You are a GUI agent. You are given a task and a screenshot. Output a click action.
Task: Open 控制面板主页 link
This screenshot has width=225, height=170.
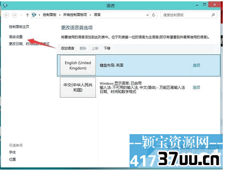click(x=19, y=27)
